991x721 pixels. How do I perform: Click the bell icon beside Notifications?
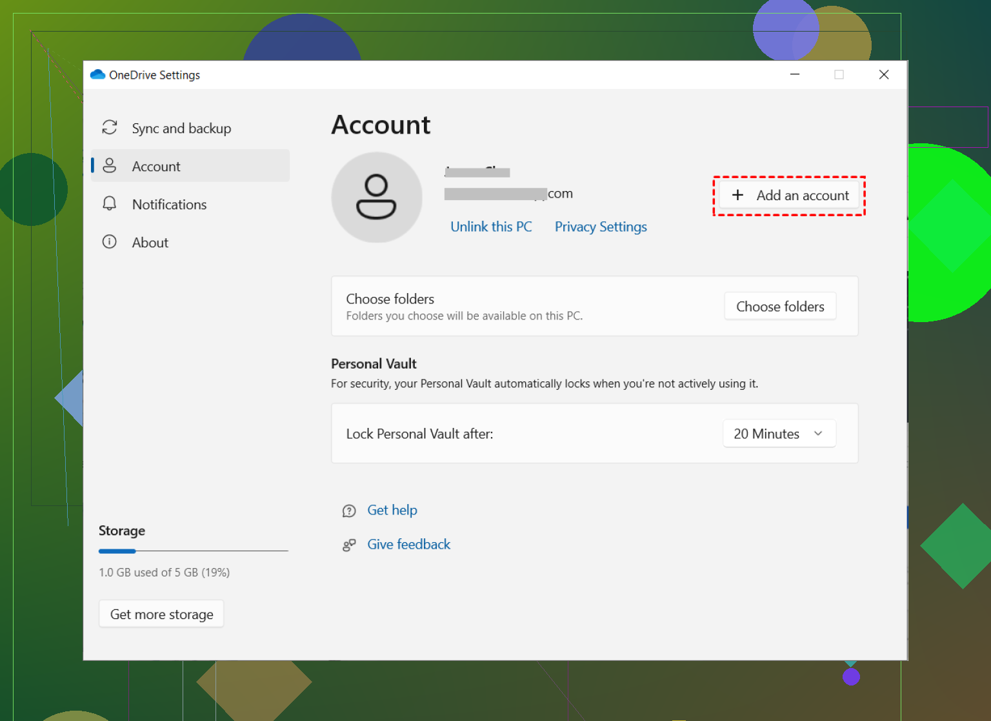click(110, 204)
